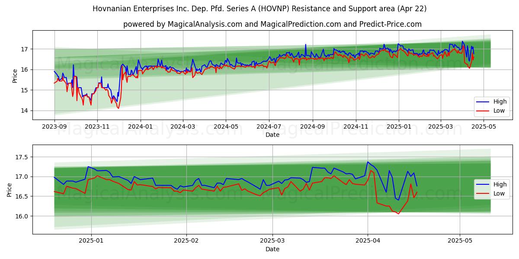Screen dimensions: 519x259
Task: Click the bottom chart 2025-01 tick label
Action: coord(92,241)
